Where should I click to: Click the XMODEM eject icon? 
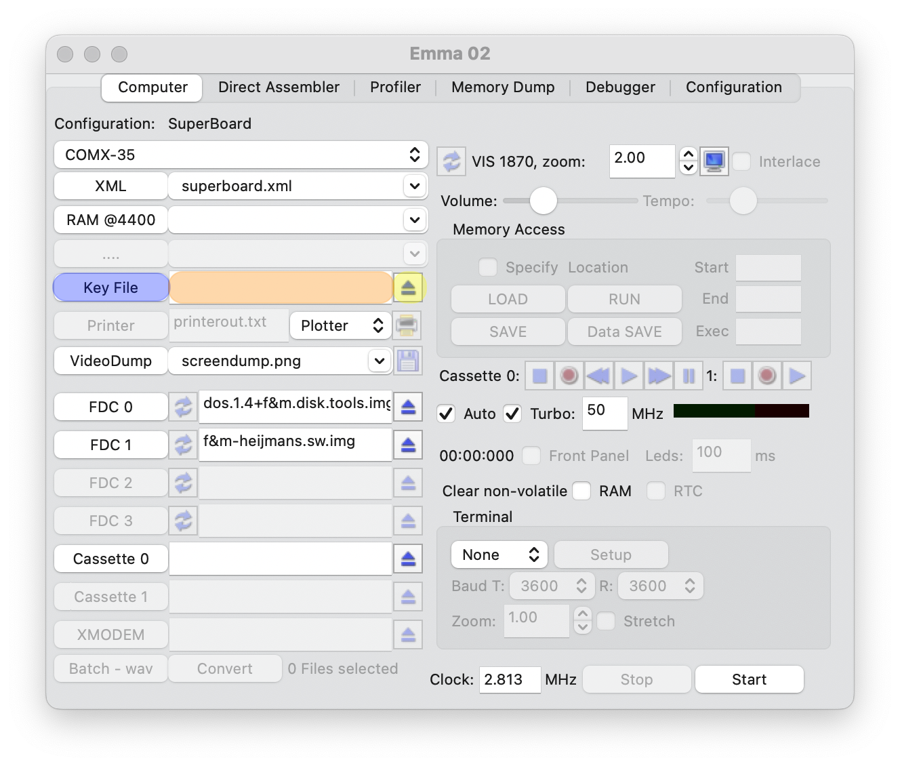[x=408, y=634]
